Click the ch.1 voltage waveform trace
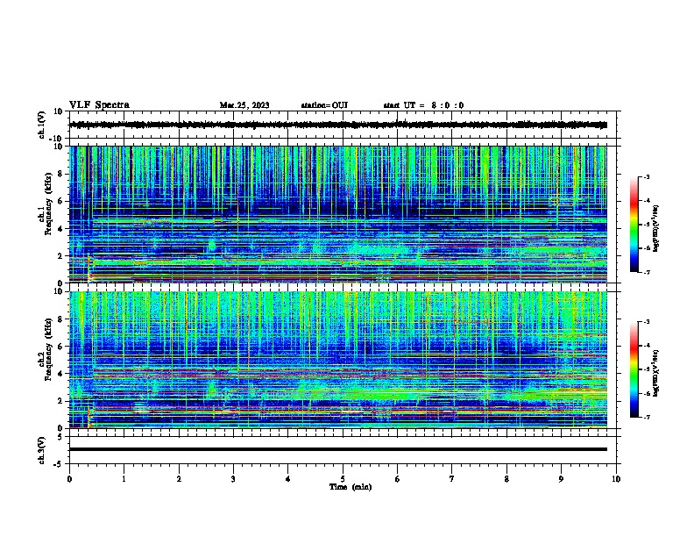Image resolution: width=694 pixels, height=537 pixels. pos(338,125)
